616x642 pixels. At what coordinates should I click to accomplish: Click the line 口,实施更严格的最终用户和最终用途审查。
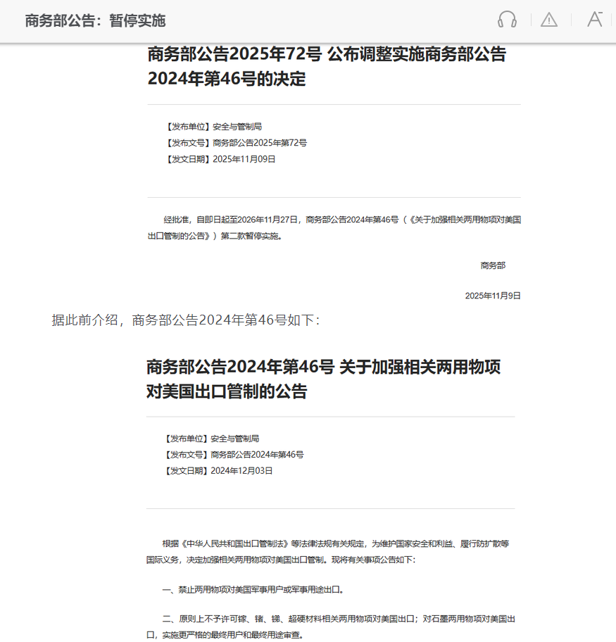225,635
